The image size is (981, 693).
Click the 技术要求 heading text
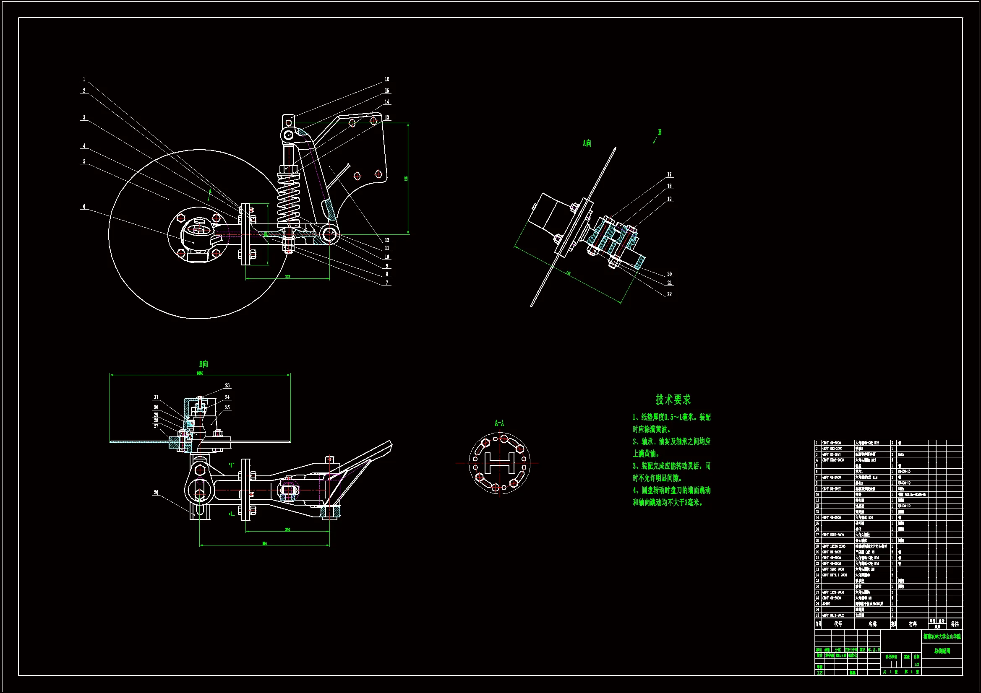(x=673, y=400)
